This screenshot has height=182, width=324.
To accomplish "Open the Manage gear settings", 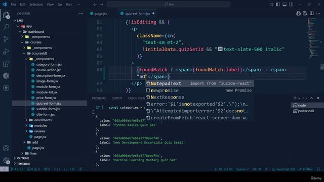I will click(x=6, y=160).
